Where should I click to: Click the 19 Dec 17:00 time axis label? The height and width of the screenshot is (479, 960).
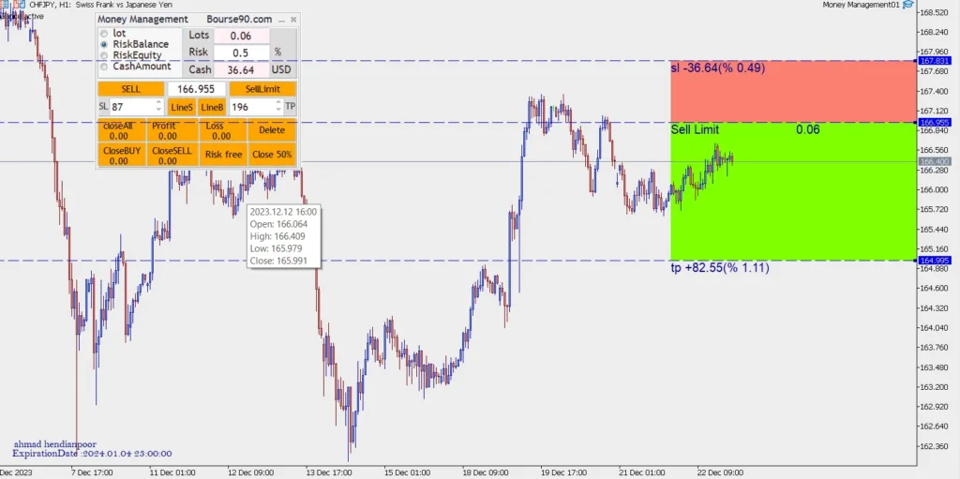pos(563,472)
